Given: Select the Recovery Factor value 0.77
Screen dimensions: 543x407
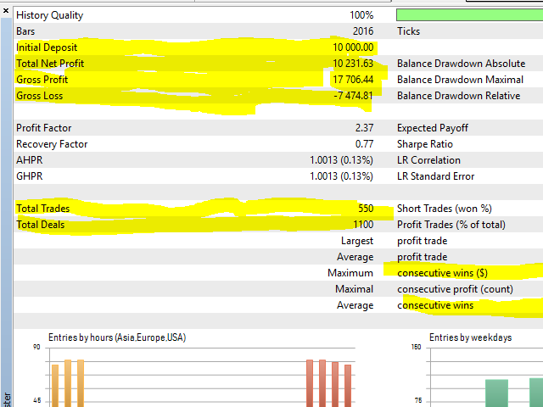Looking at the screenshot, I should (364, 144).
